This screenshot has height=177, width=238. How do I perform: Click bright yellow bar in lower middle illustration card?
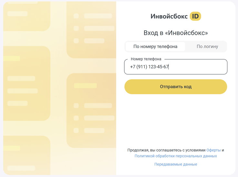click(85, 86)
